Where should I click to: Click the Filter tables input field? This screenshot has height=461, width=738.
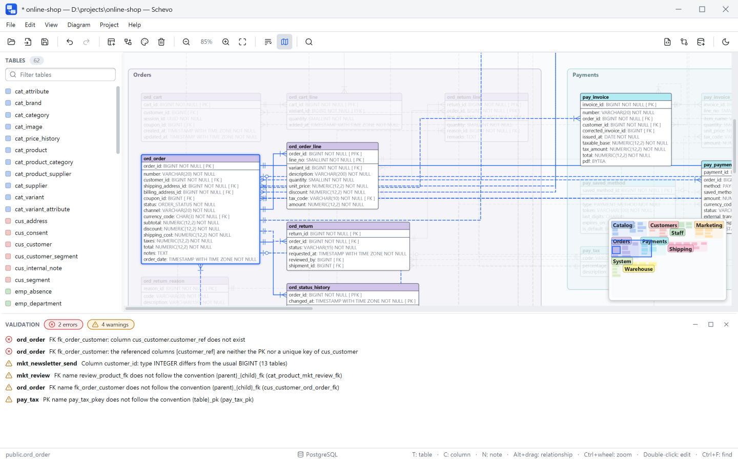(x=60, y=75)
